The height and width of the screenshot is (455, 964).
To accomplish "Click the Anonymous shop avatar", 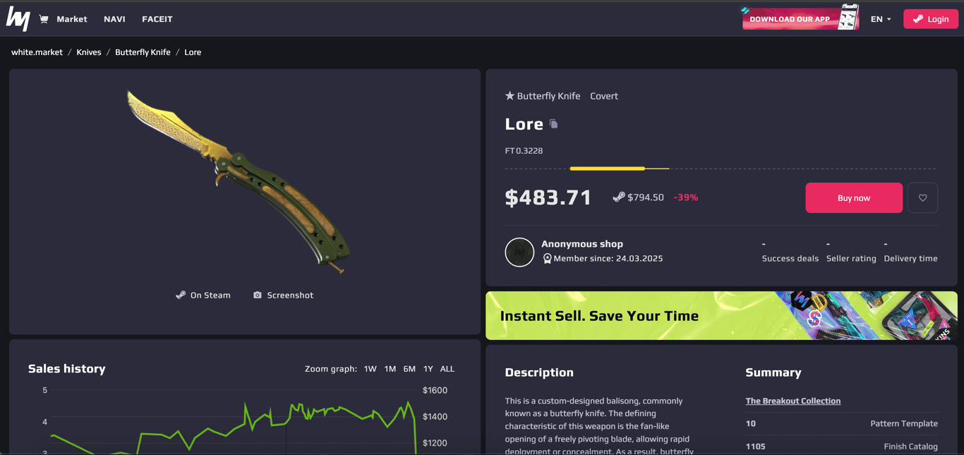I will click(519, 252).
